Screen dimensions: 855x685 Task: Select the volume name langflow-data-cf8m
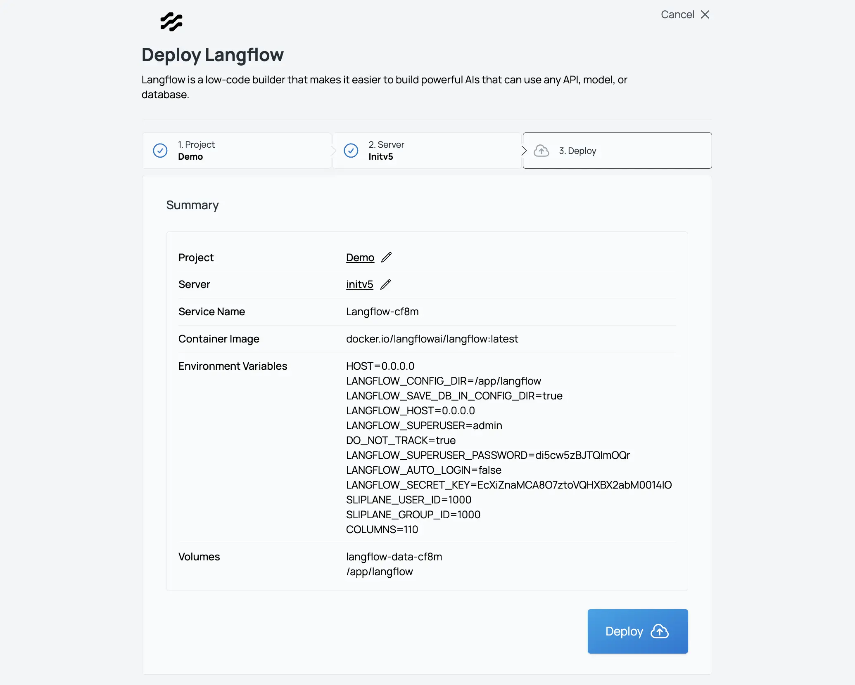click(394, 557)
